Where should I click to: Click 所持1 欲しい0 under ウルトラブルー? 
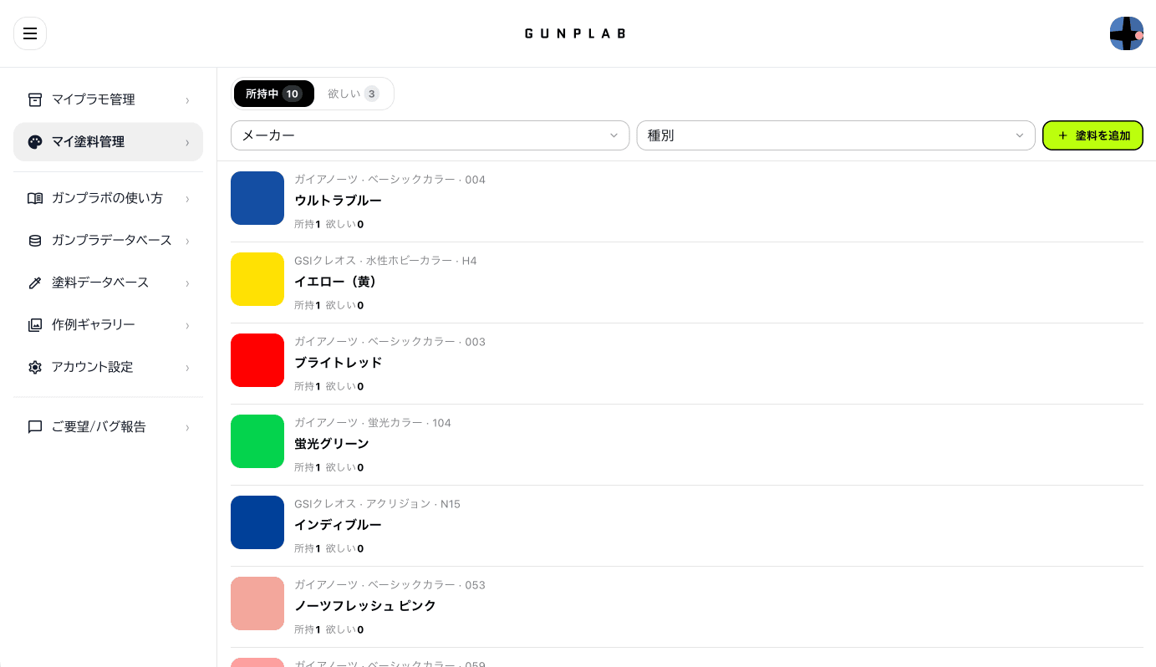pyautogui.click(x=328, y=224)
